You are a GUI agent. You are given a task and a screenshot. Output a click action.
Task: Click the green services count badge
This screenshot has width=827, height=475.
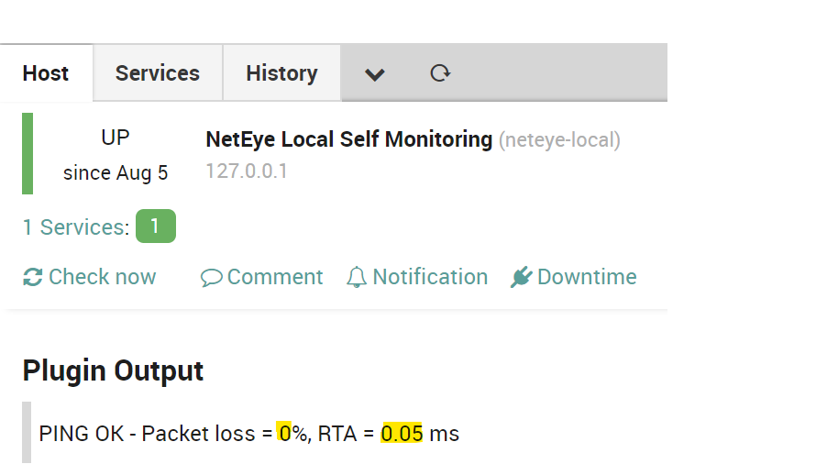click(x=156, y=226)
